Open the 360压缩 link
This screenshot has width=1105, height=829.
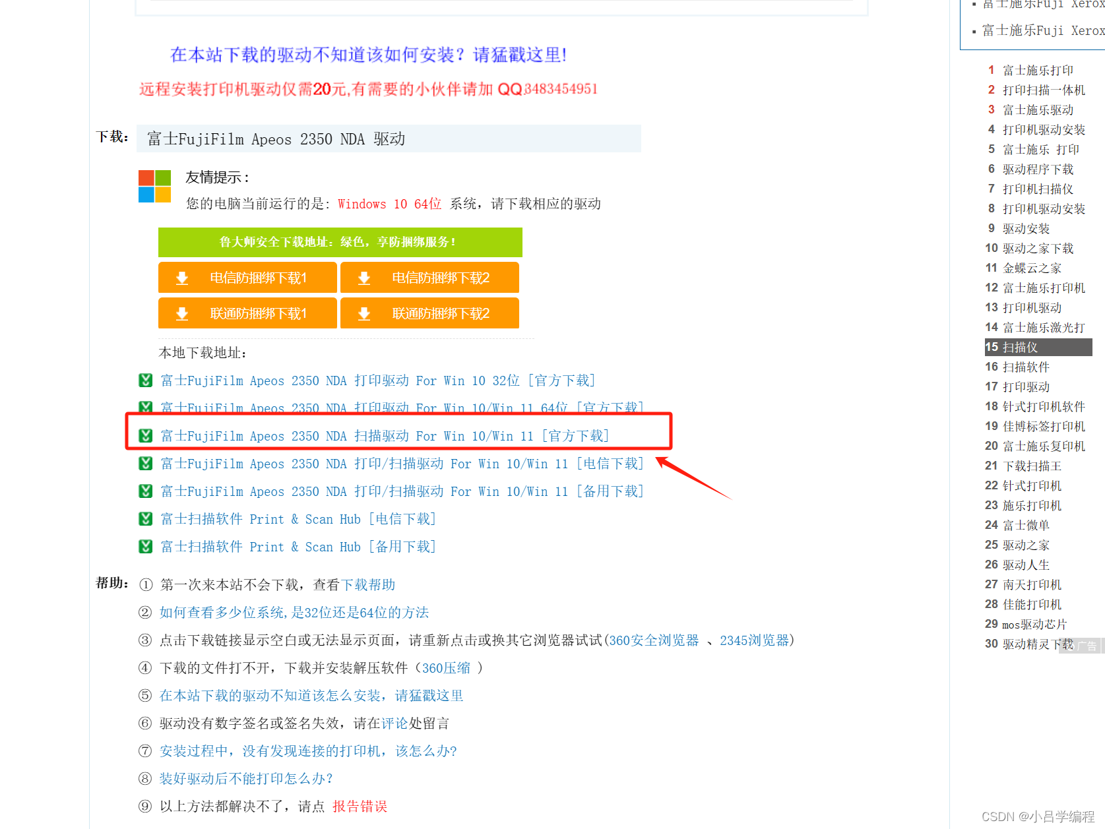tap(446, 668)
